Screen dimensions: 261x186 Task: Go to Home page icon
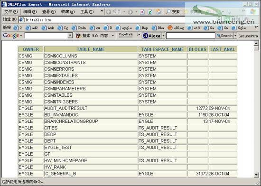pyautogui.click(x=158, y=12)
